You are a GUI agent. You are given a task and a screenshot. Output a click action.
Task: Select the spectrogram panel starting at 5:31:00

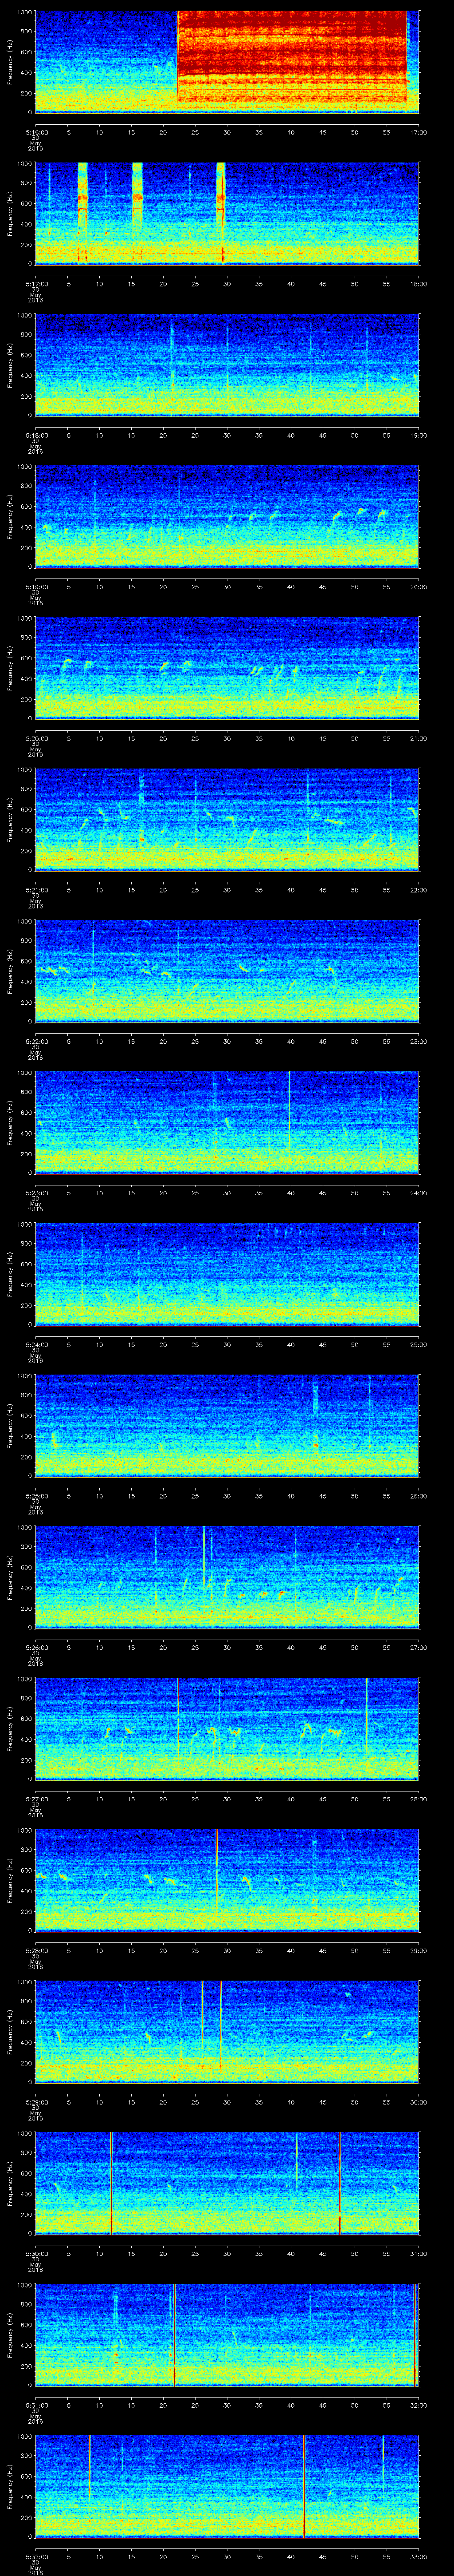[x=227, y=2334]
